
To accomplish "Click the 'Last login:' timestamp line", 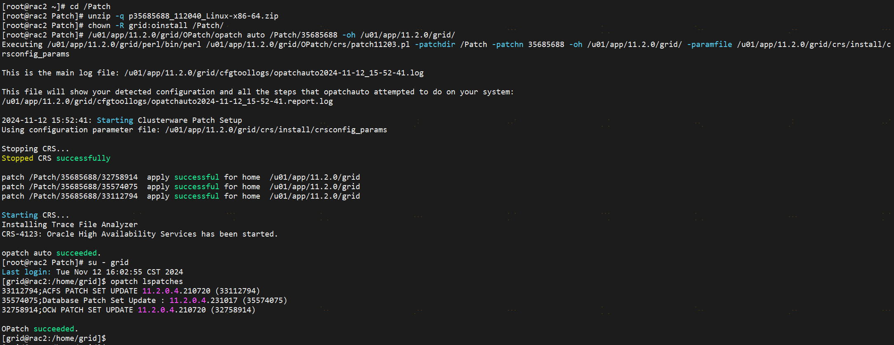I will (x=92, y=272).
